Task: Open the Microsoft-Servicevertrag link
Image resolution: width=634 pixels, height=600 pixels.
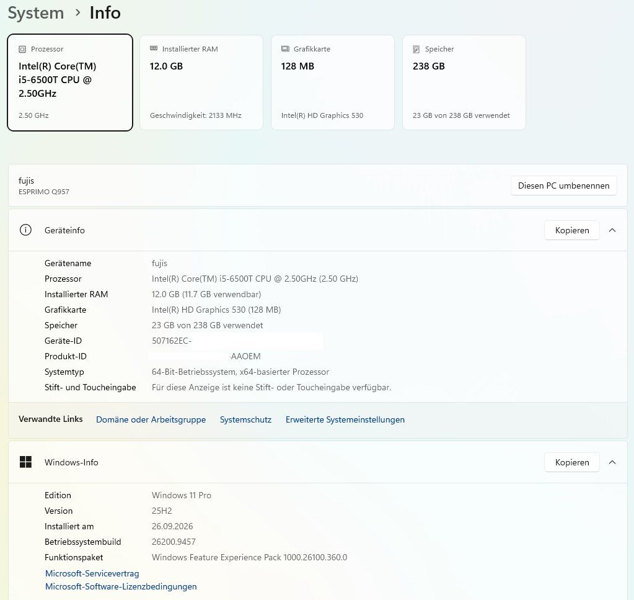Action: (x=92, y=573)
